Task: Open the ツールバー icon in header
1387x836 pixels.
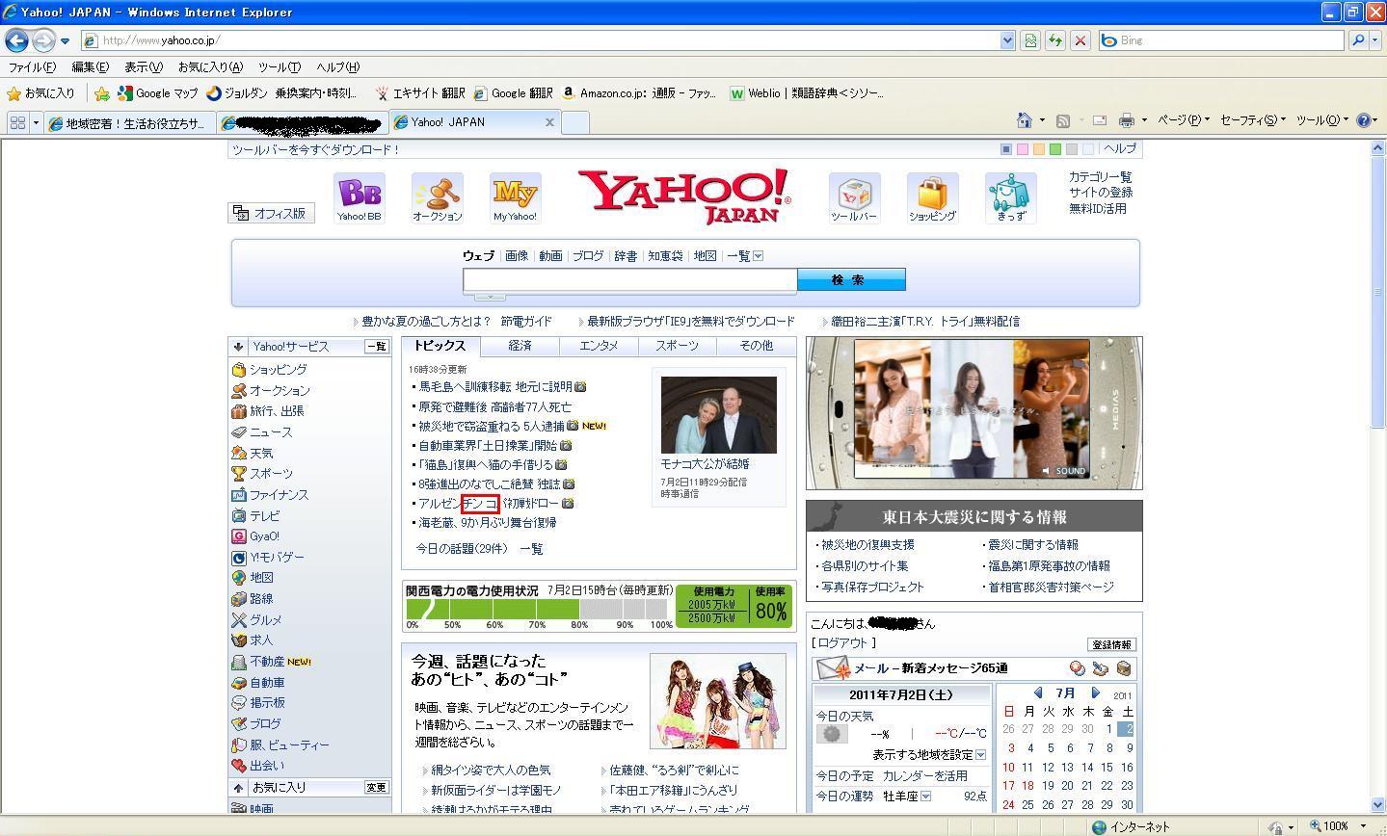Action: [x=854, y=197]
